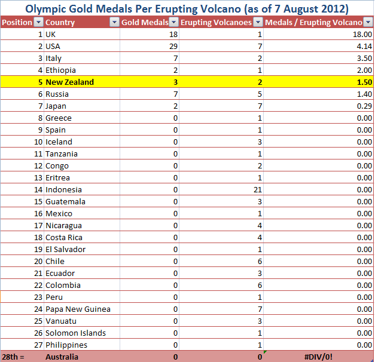The width and height of the screenshot is (375, 362).
Task: Select the Iceland country cell
Action: [x=82, y=142]
